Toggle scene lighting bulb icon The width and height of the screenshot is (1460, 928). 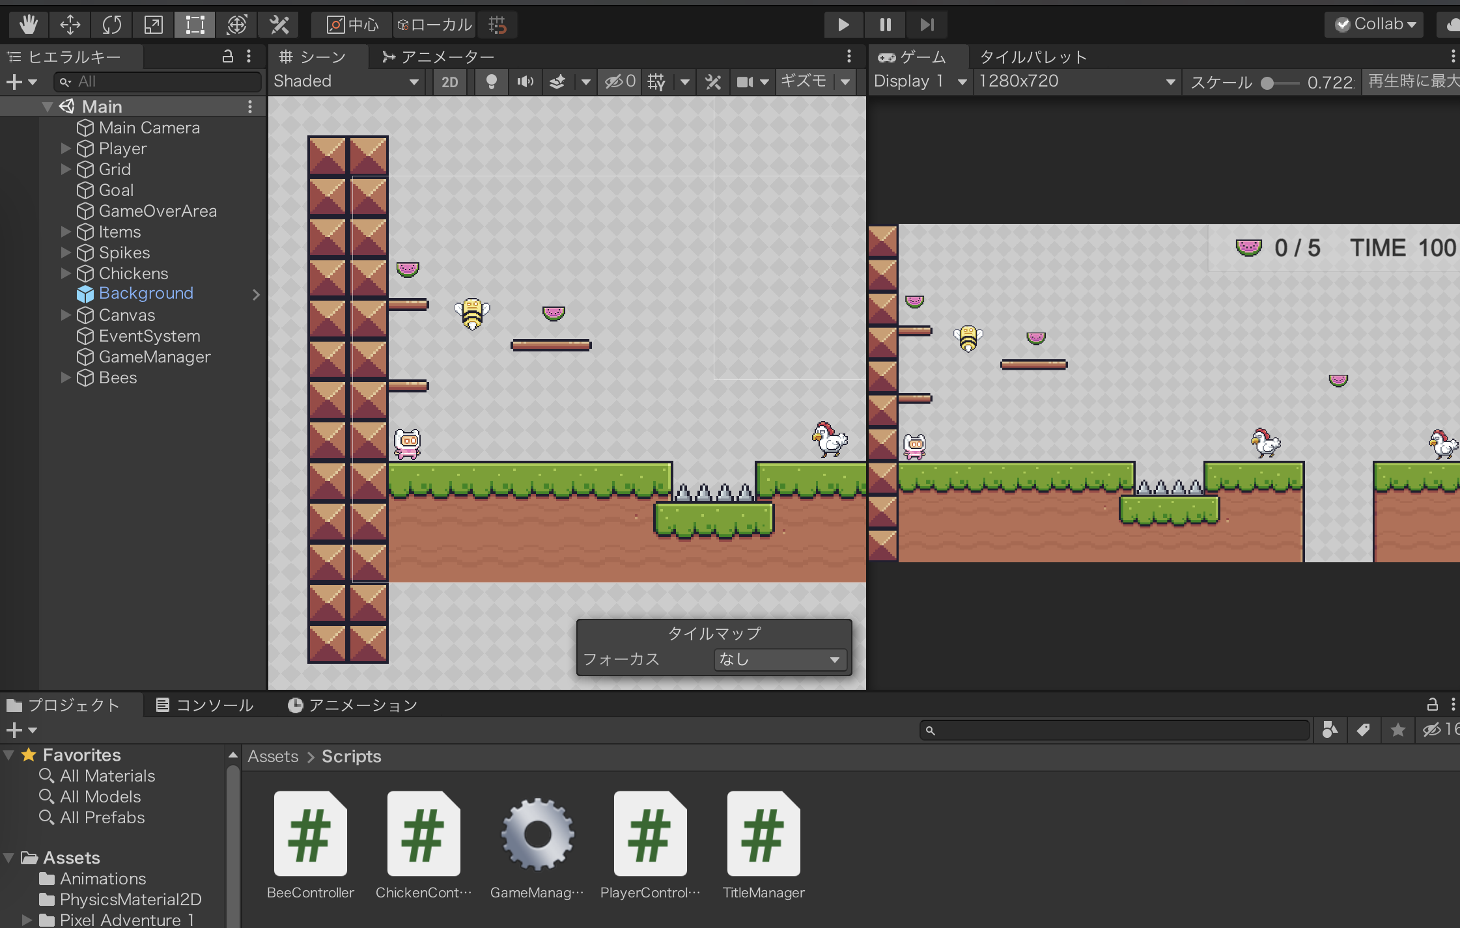492,81
